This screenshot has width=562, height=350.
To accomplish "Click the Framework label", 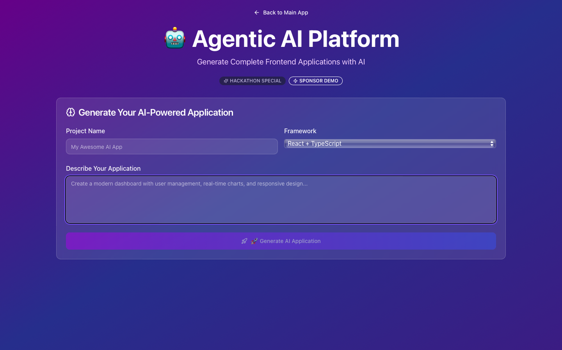I will (300, 131).
